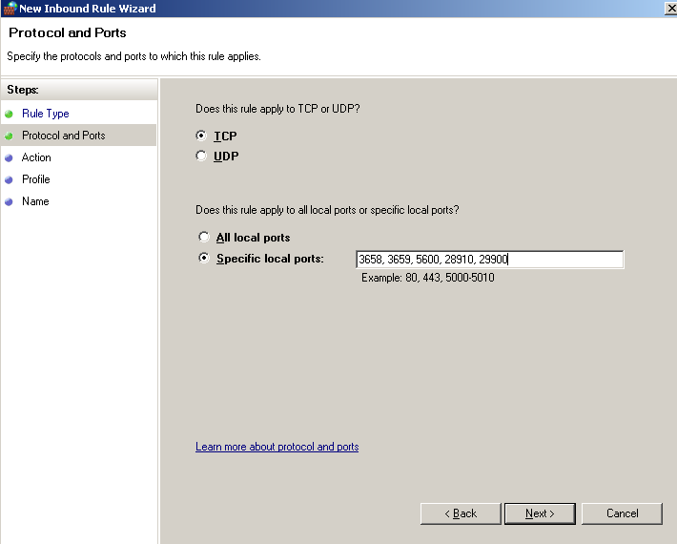This screenshot has height=544, width=677.
Task: Go back with the Back button
Action: click(x=461, y=513)
